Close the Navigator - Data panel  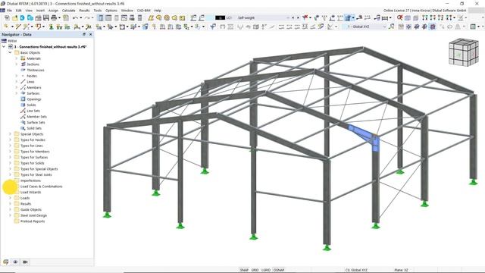tap(91, 34)
